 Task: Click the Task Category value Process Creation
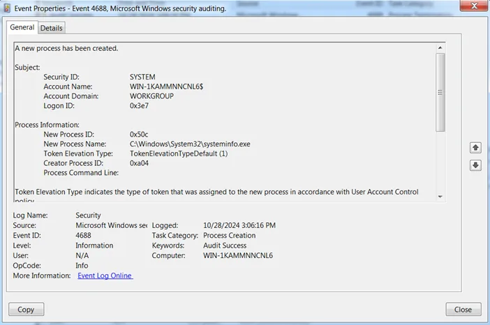click(229, 236)
